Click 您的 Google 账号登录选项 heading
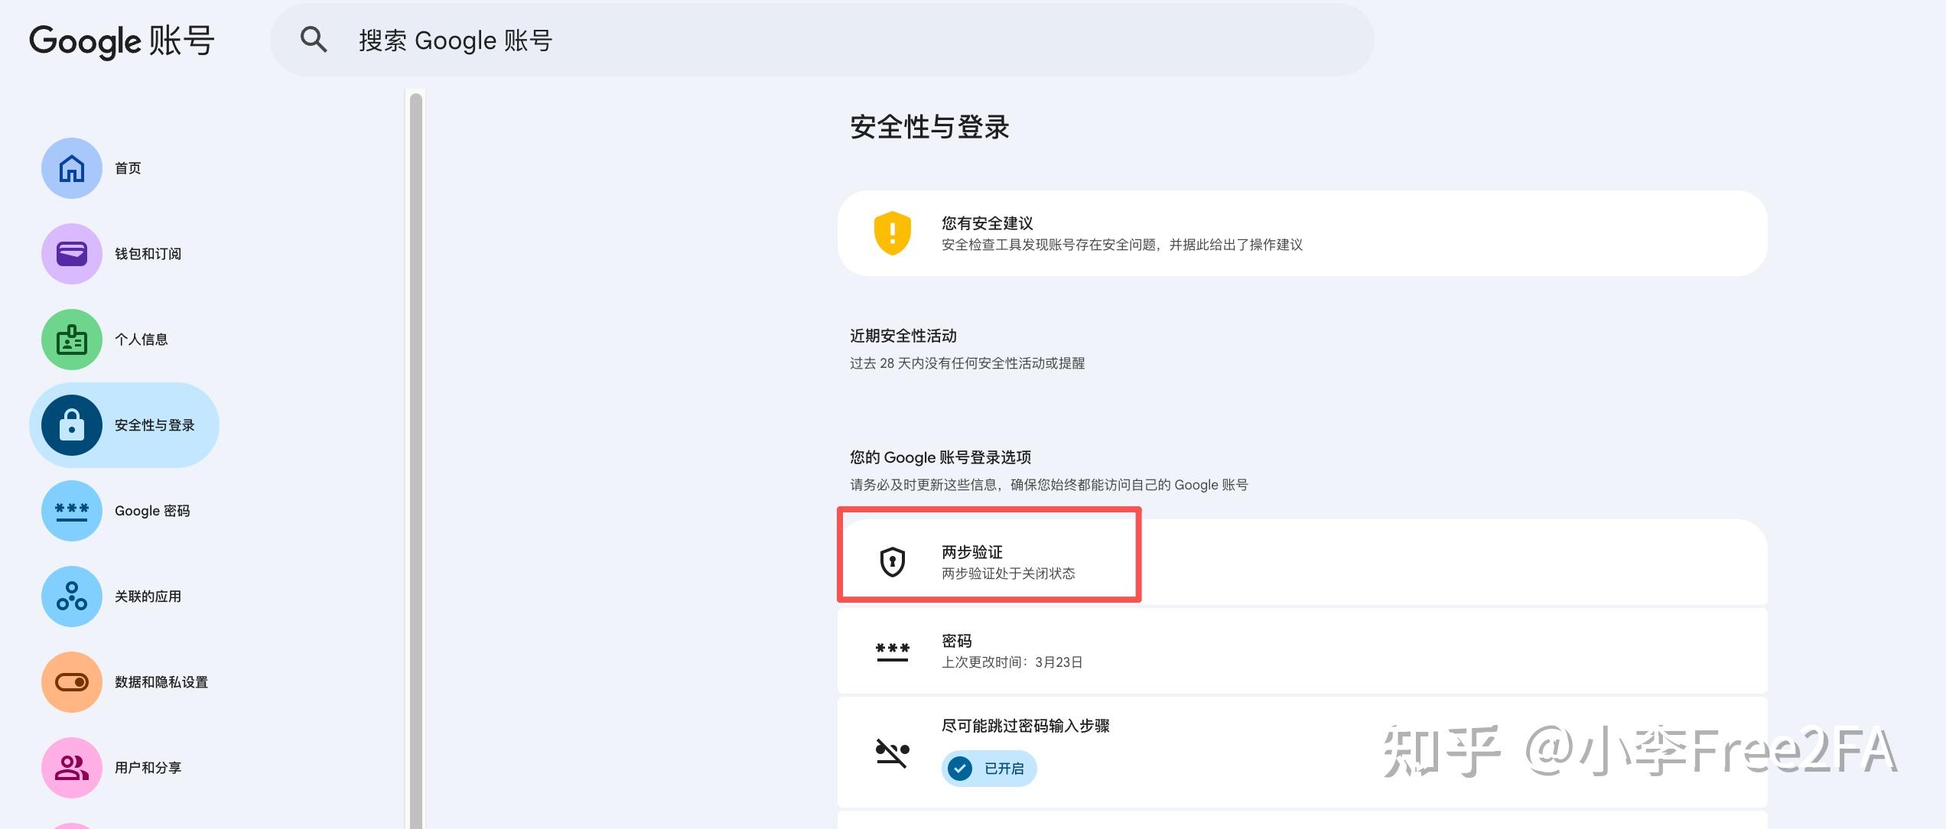 pos(941,457)
